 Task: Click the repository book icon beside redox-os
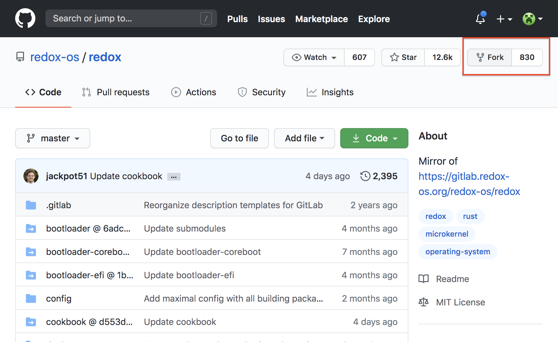tap(20, 57)
